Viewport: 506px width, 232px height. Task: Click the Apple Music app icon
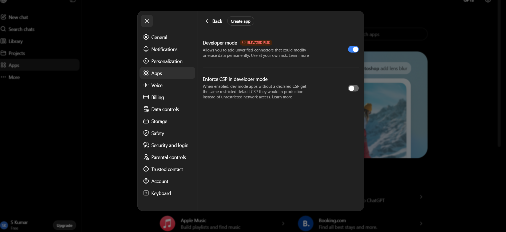point(167,223)
